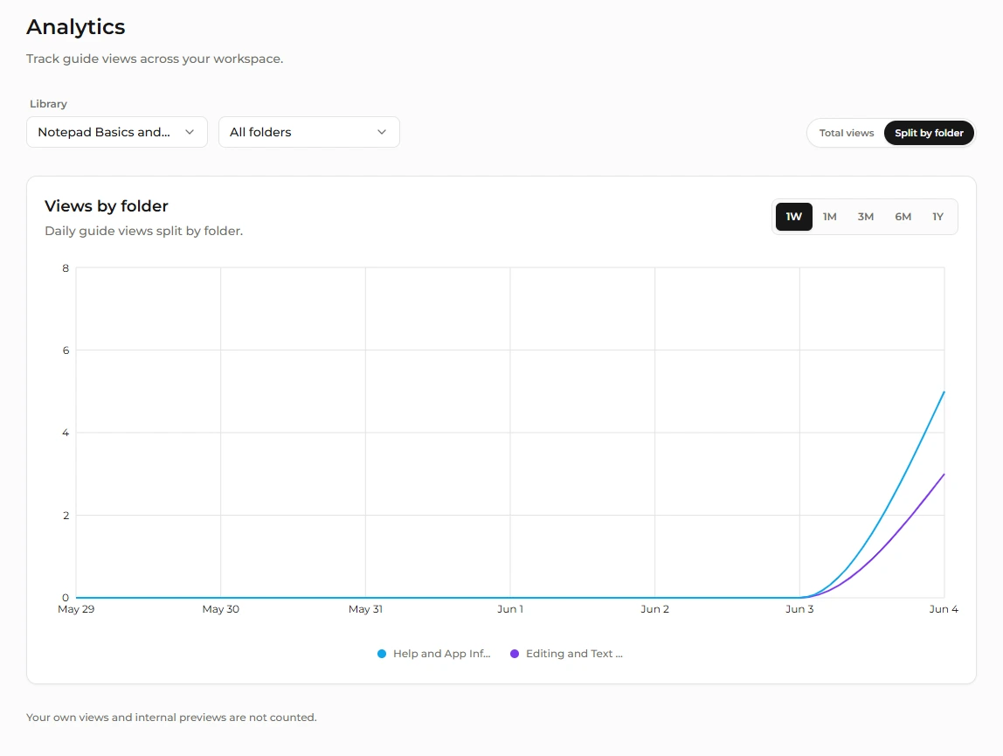Click the Jun 3 axis label
The image size is (1003, 756).
tap(799, 609)
